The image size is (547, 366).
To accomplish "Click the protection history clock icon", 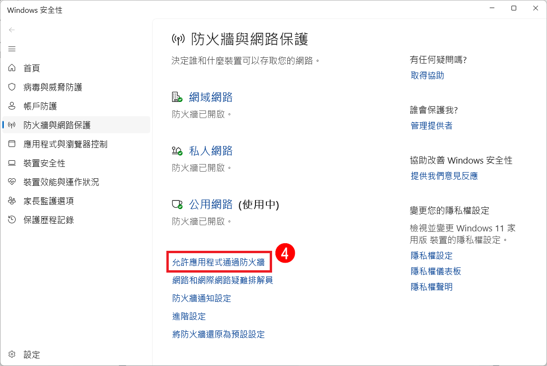I will click(12, 220).
